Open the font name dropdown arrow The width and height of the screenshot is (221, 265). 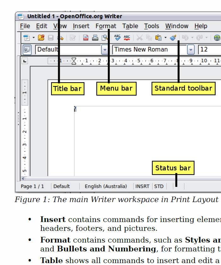click(191, 50)
